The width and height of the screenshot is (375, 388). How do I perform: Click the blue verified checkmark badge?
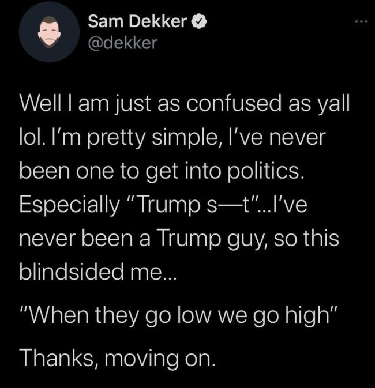click(x=197, y=23)
